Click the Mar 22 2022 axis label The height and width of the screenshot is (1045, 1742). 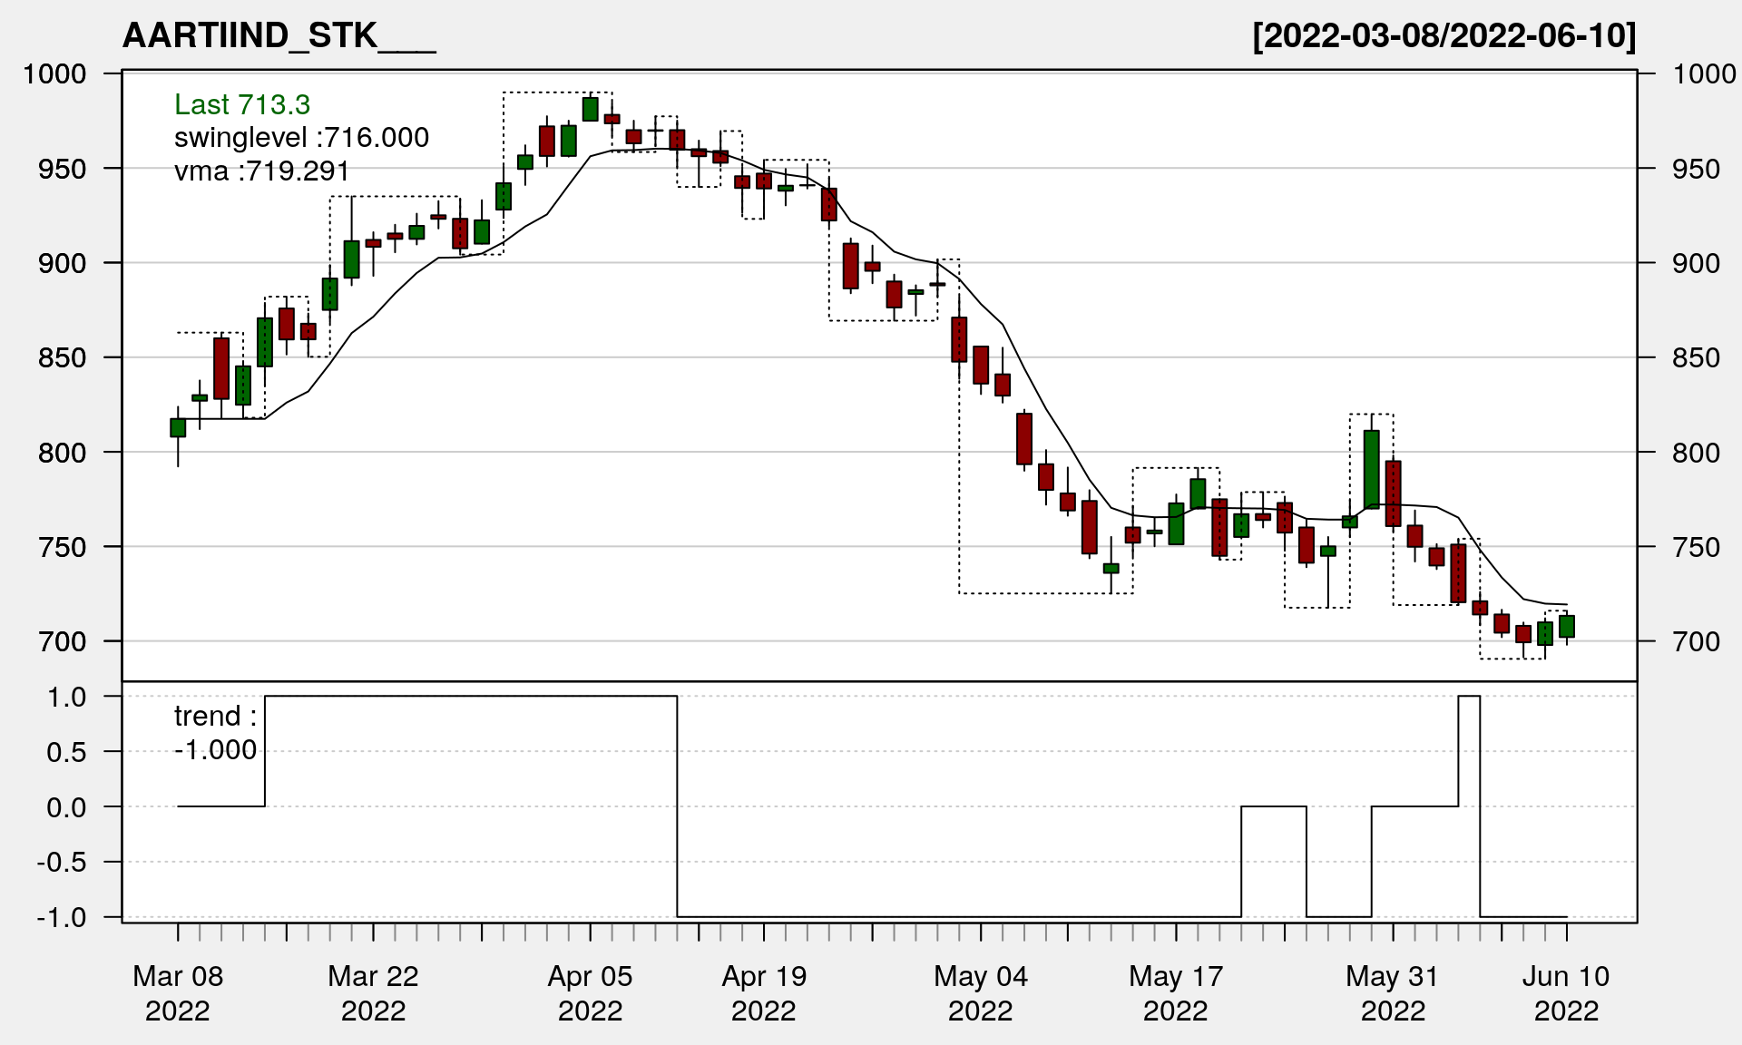point(373,992)
